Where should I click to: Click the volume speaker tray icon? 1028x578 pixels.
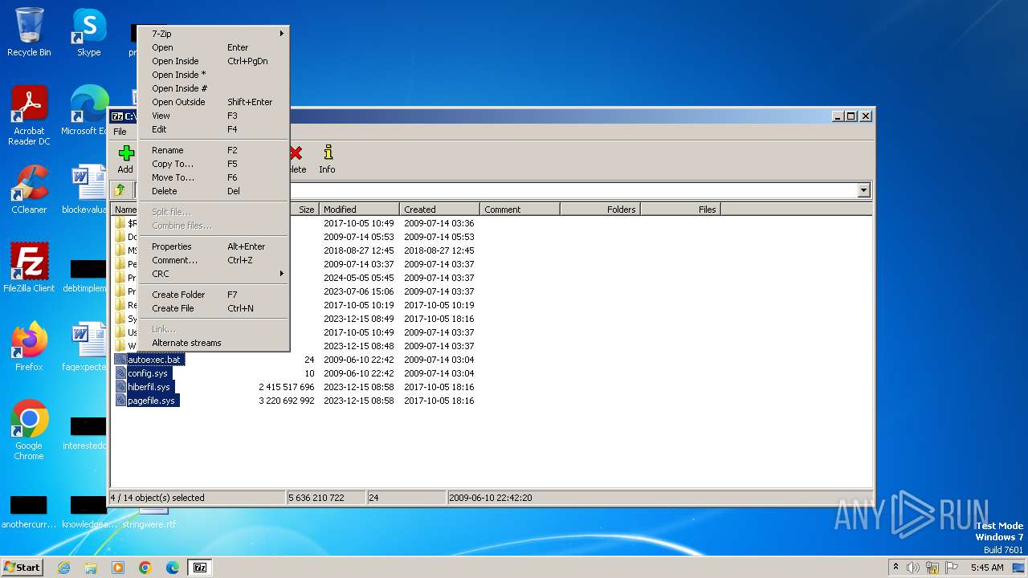[x=913, y=568]
